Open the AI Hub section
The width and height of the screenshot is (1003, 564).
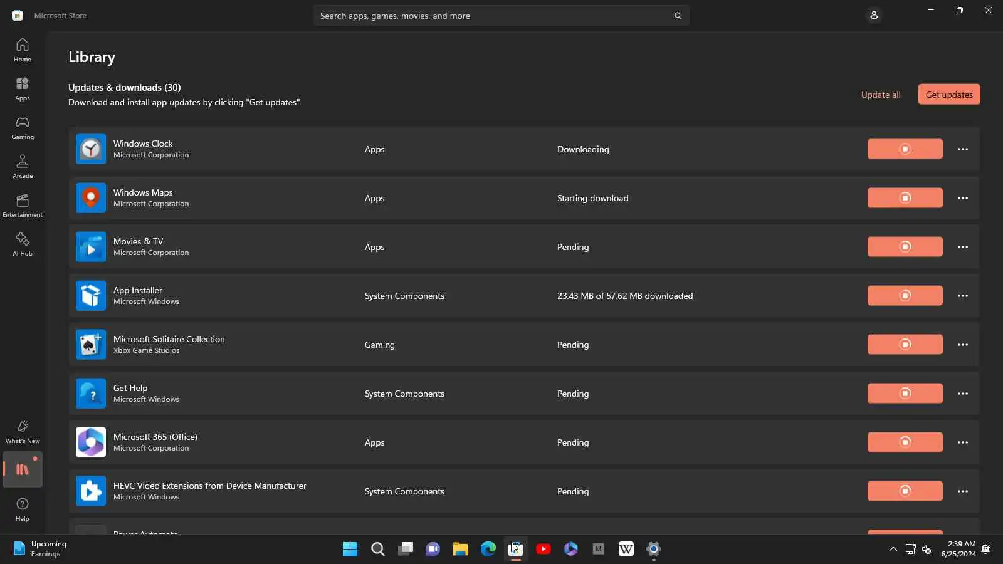coord(23,244)
